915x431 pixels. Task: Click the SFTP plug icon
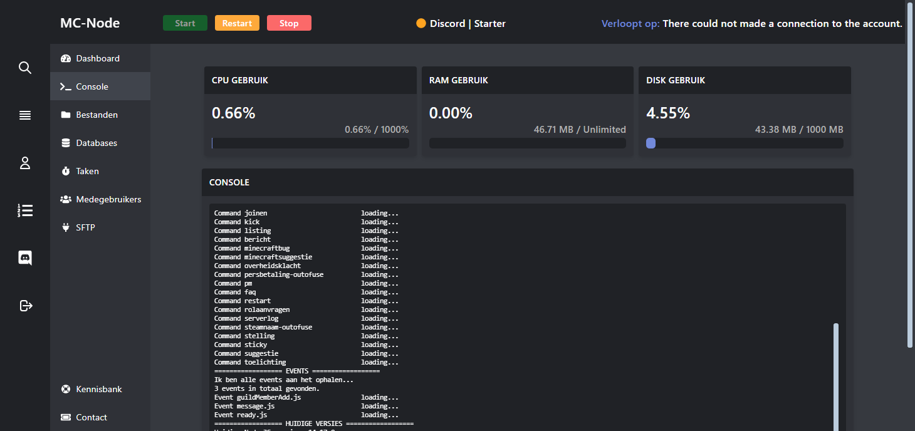[66, 227]
